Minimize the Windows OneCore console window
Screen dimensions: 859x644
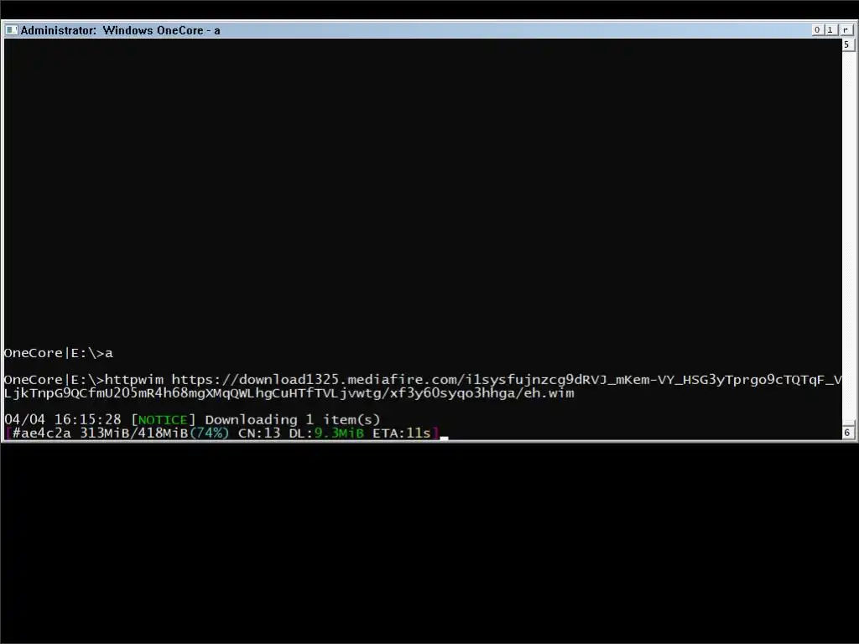817,30
